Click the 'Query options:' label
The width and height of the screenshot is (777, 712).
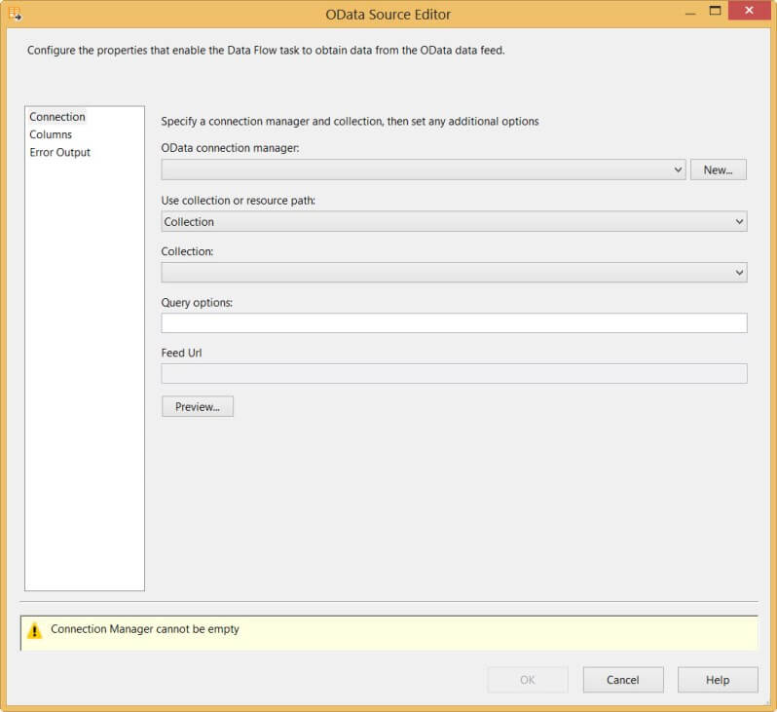point(197,303)
